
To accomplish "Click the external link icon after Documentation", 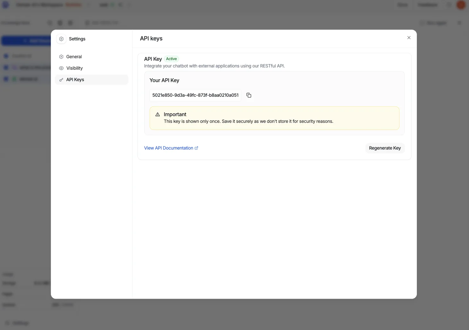I will click(x=196, y=148).
